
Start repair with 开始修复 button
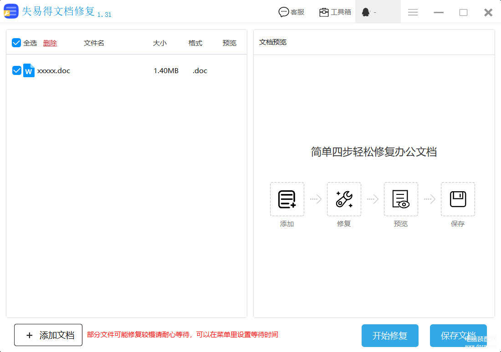390,336
